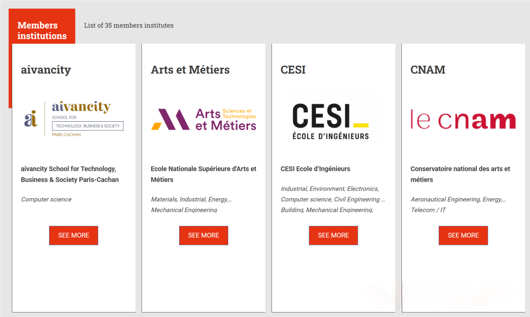Select the Members institutions red tab
530x317 pixels.
tap(42, 30)
